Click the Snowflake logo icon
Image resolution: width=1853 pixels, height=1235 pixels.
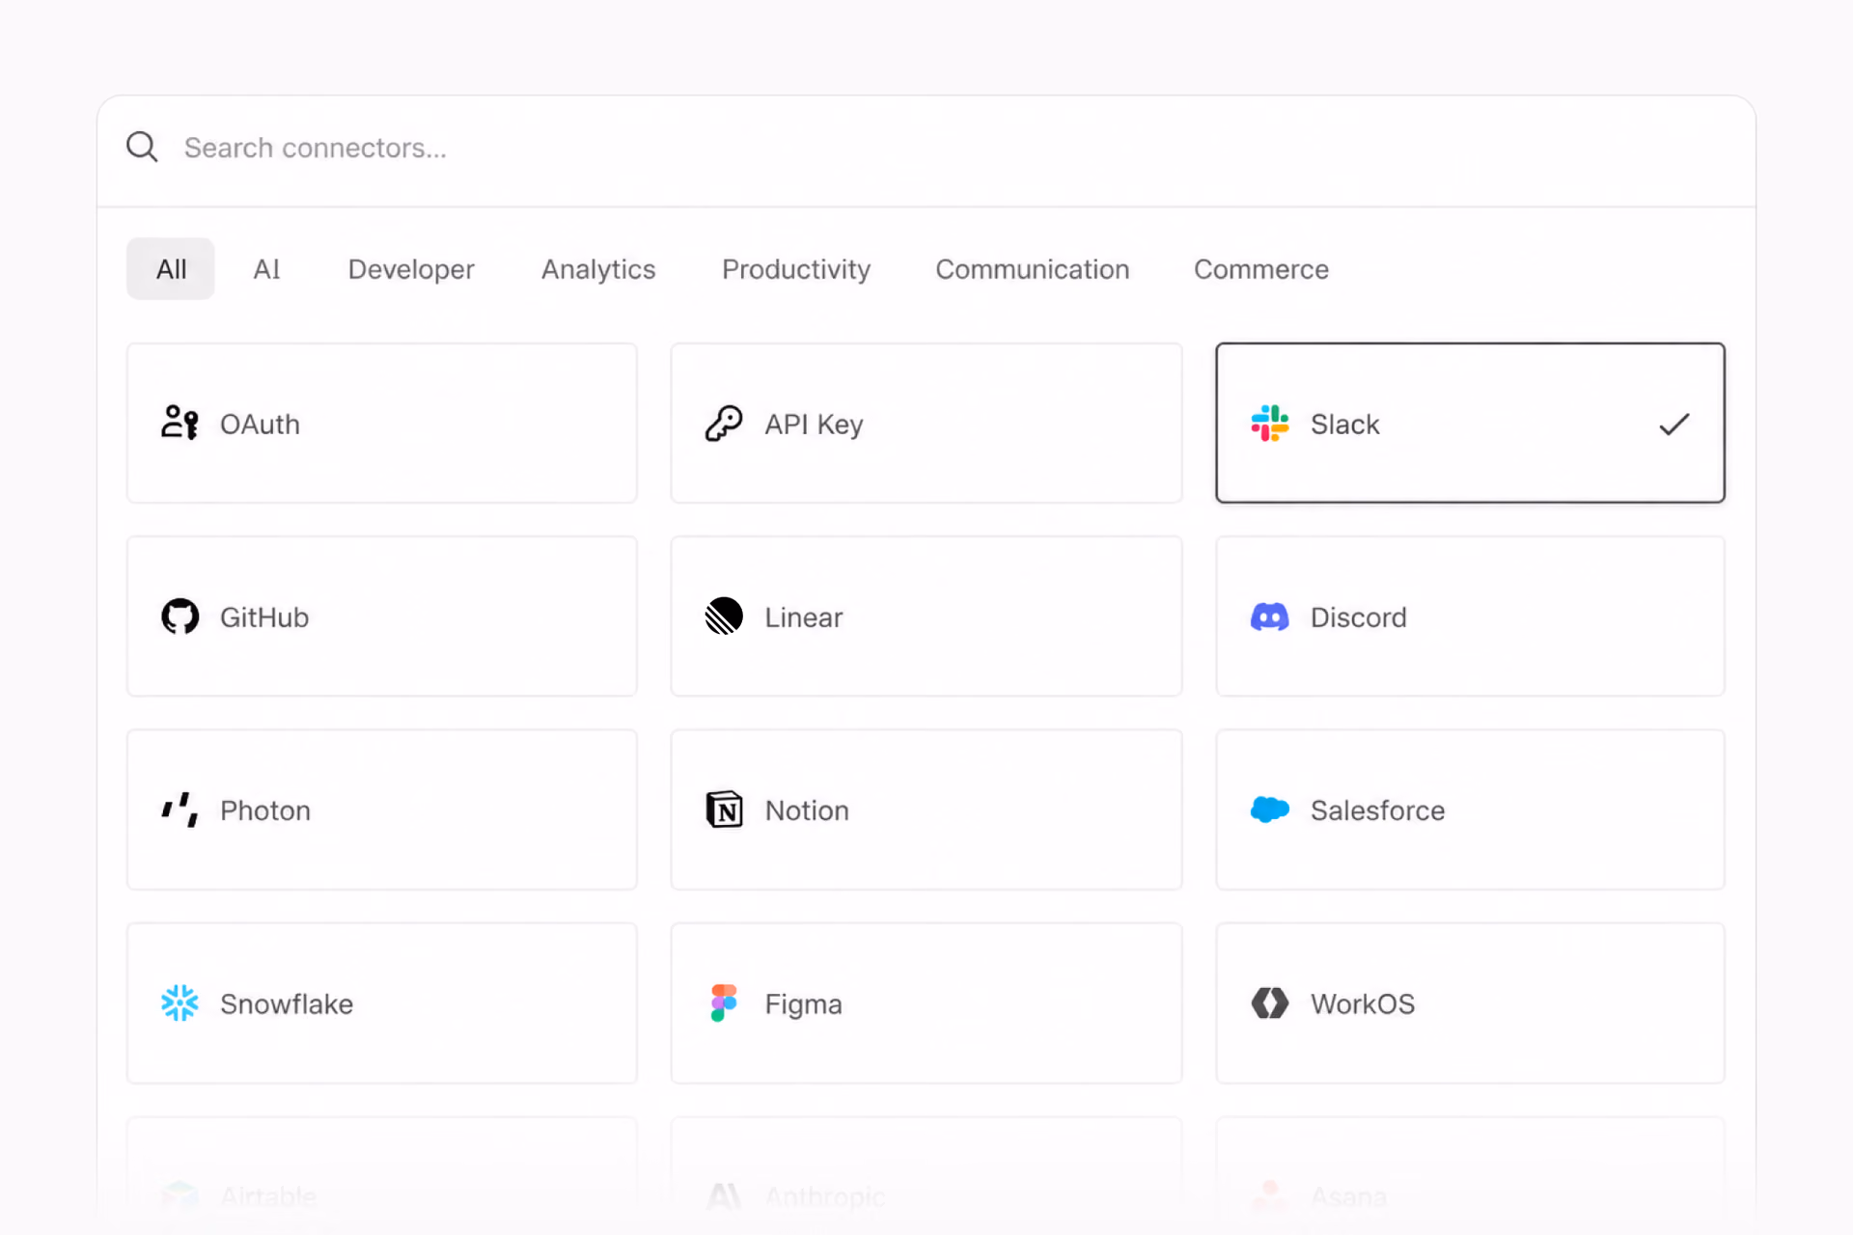(180, 1002)
